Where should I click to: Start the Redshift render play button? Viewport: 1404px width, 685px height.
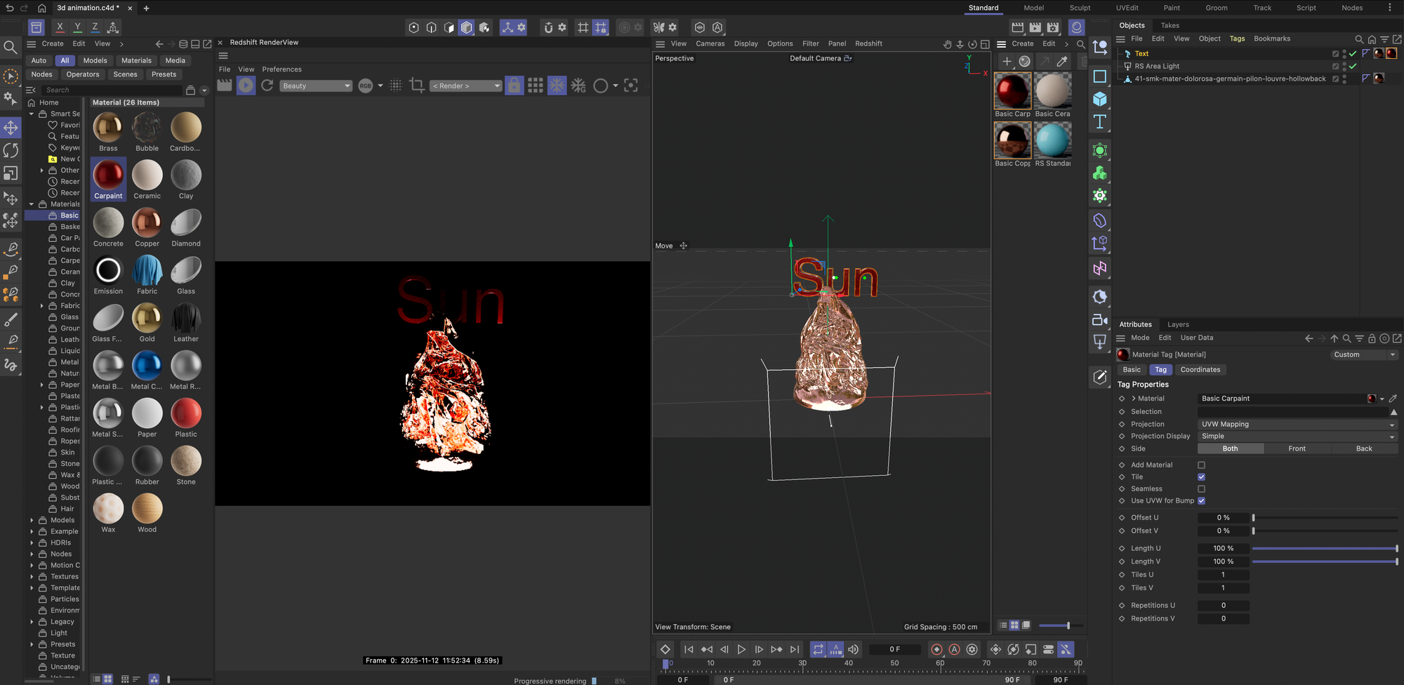point(246,86)
